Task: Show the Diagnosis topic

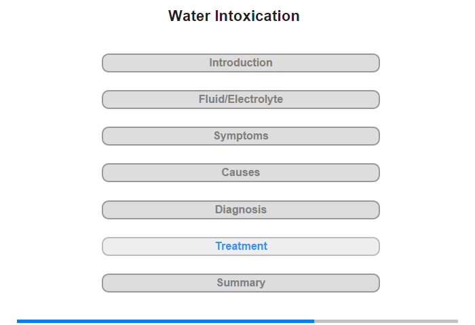Action: tap(241, 210)
